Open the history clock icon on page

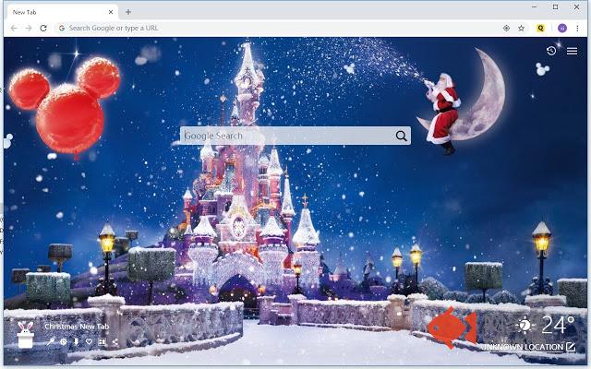pos(551,51)
